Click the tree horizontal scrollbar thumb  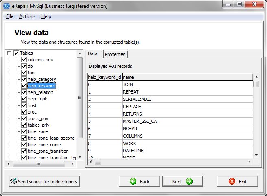coord(39,164)
